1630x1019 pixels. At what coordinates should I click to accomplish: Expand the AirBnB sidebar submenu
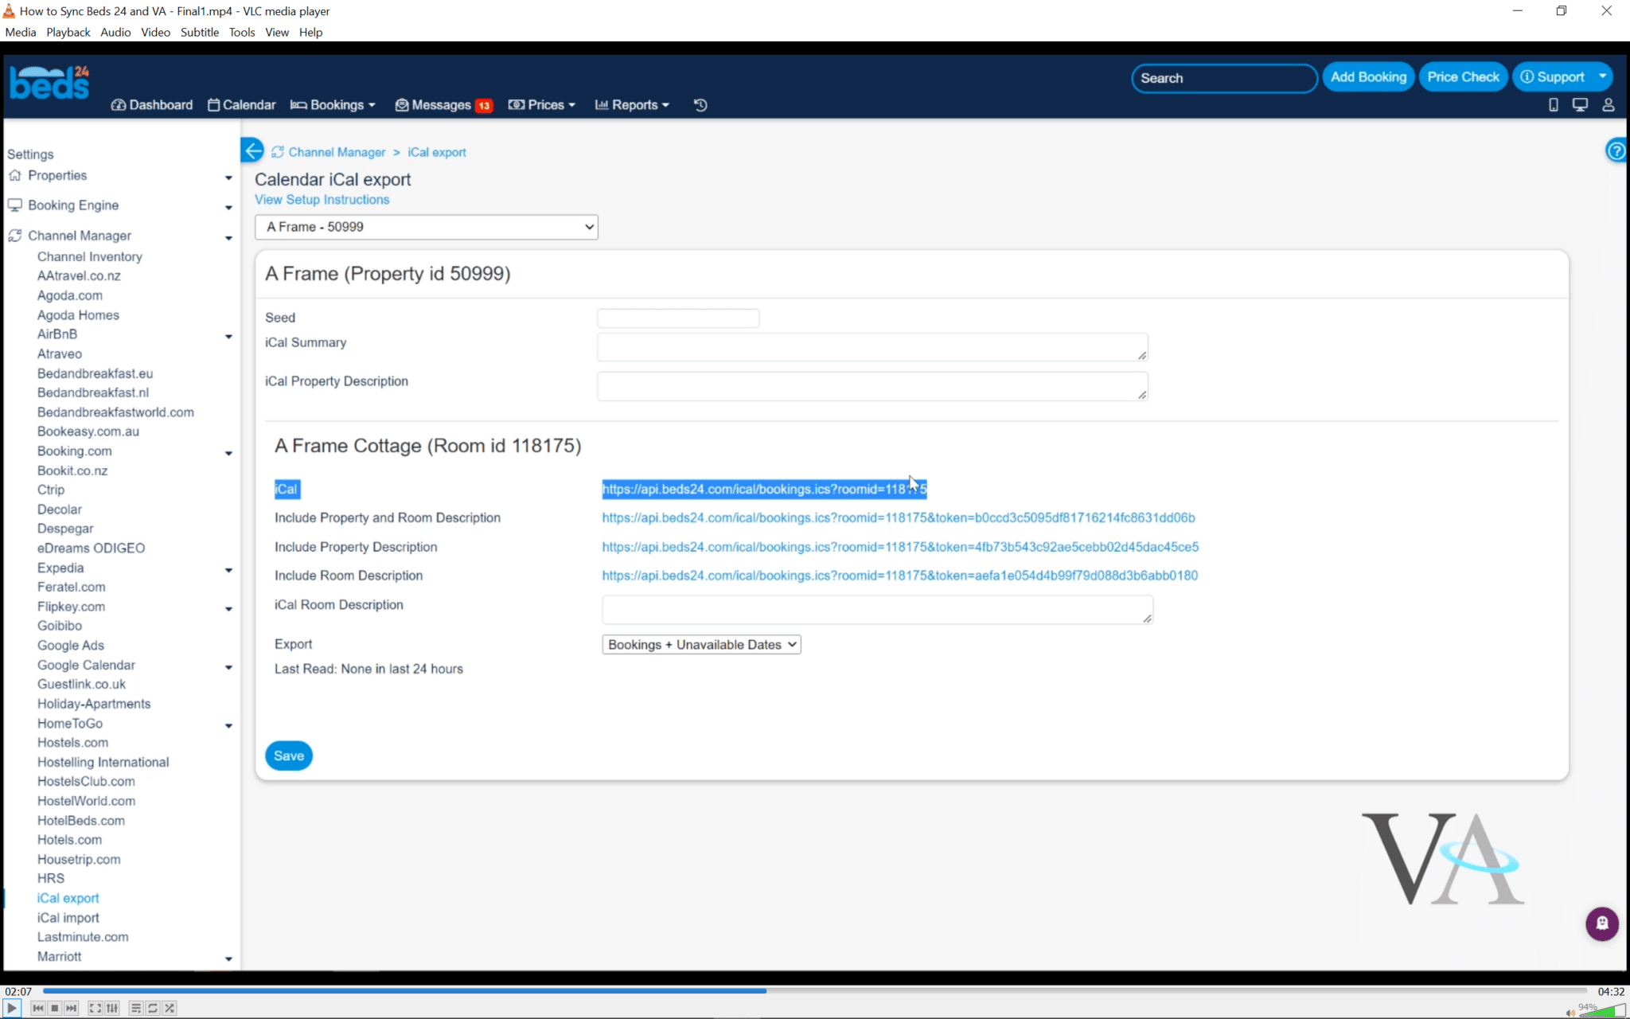pos(228,336)
